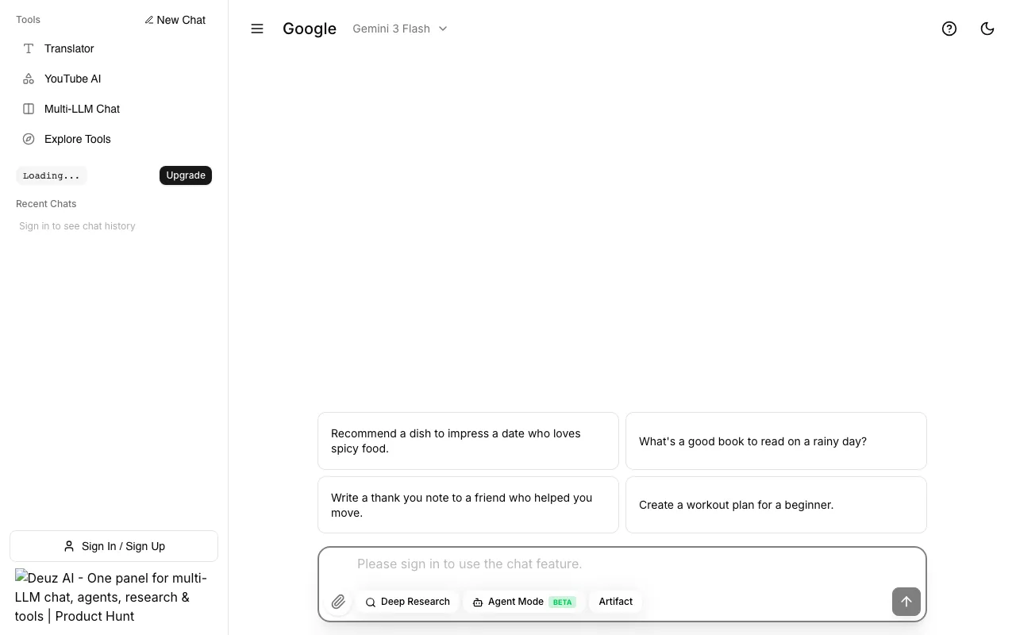1016x635 pixels.
Task: Enable Agent Mode beta
Action: (525, 602)
